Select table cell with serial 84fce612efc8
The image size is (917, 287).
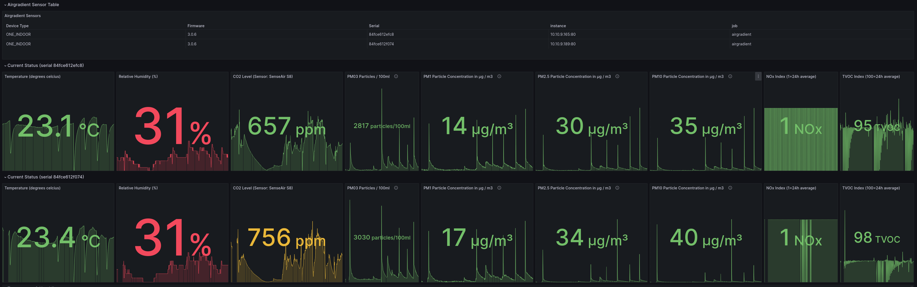click(381, 34)
